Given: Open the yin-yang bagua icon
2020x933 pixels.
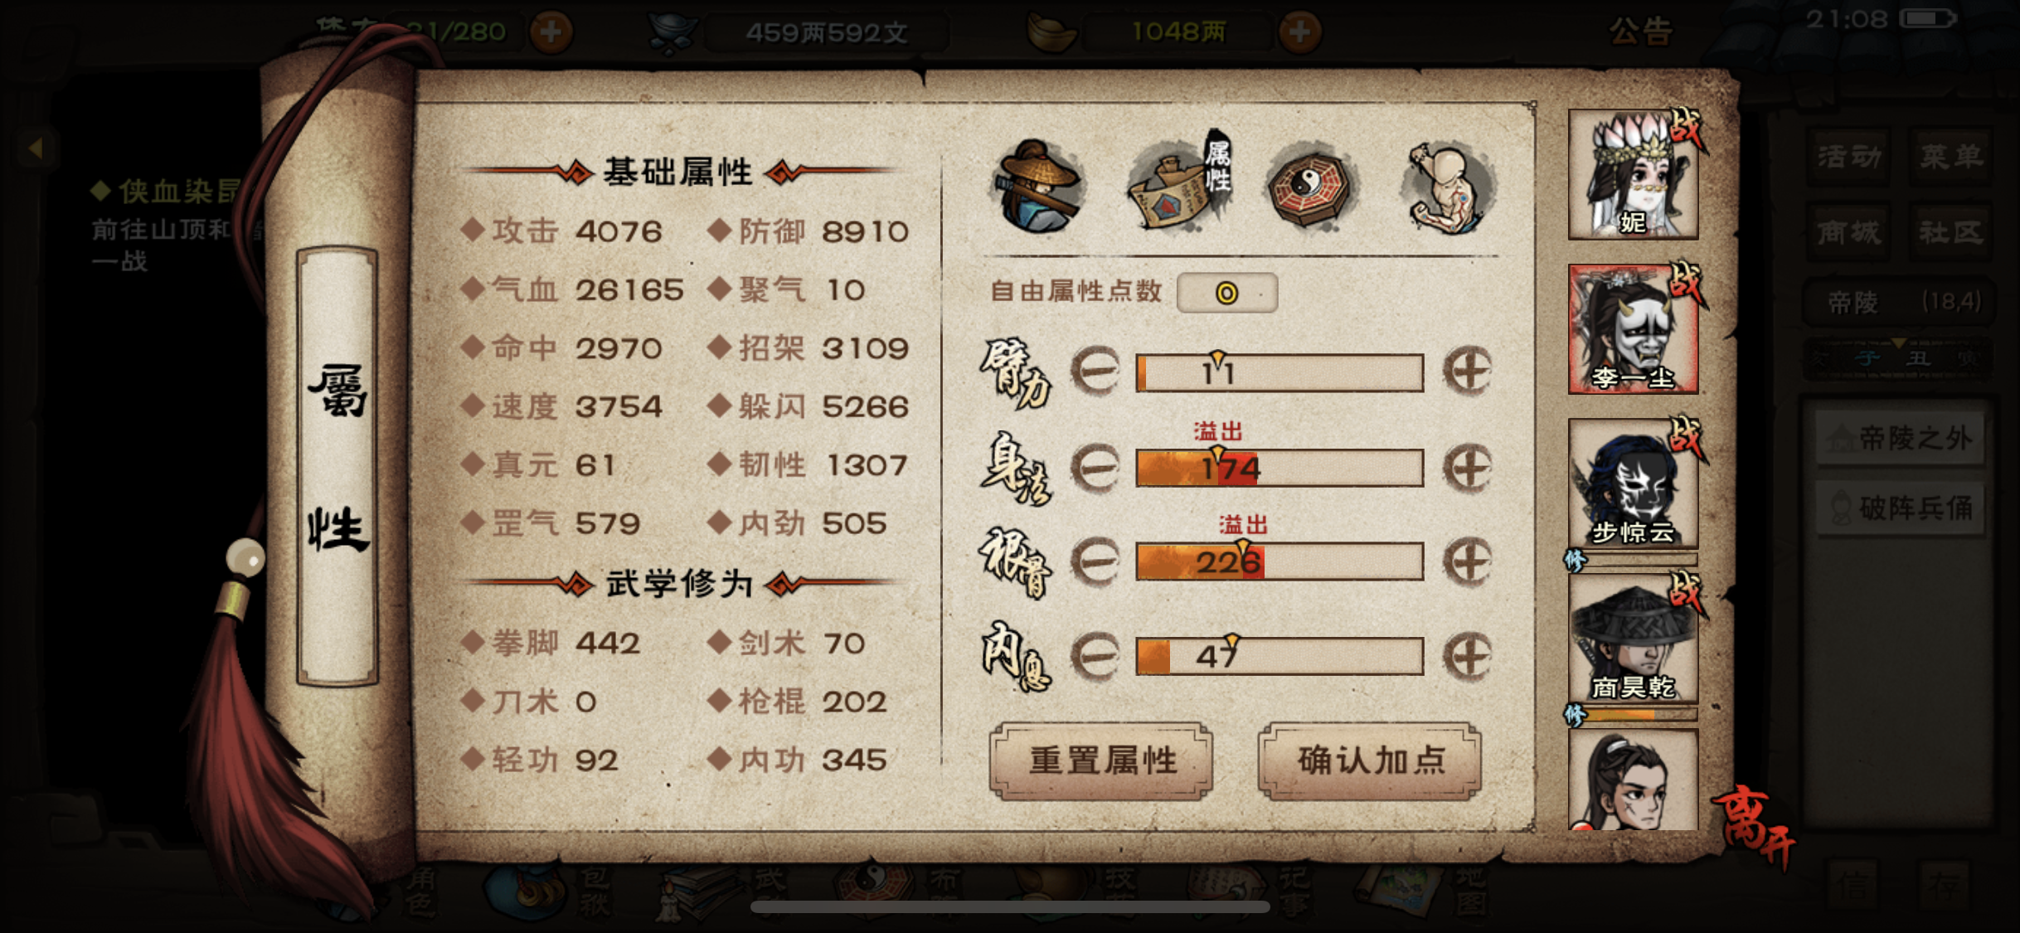Looking at the screenshot, I should tap(1310, 185).
